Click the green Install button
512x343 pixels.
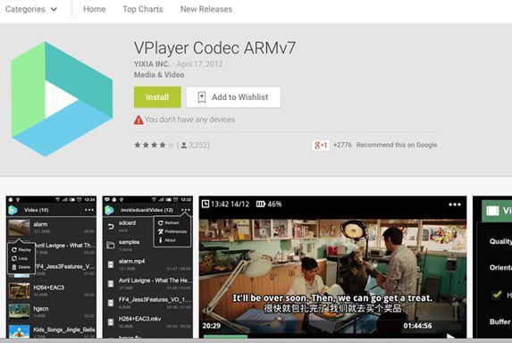(x=157, y=97)
